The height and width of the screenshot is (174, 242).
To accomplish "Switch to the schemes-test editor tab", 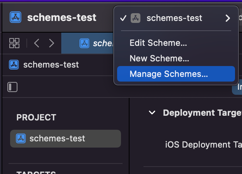I will [102, 43].
